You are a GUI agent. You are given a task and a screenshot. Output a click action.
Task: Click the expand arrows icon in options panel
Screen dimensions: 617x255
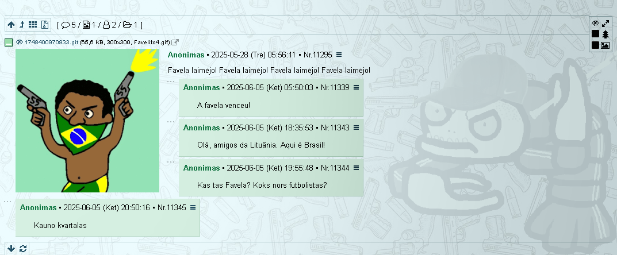(605, 24)
